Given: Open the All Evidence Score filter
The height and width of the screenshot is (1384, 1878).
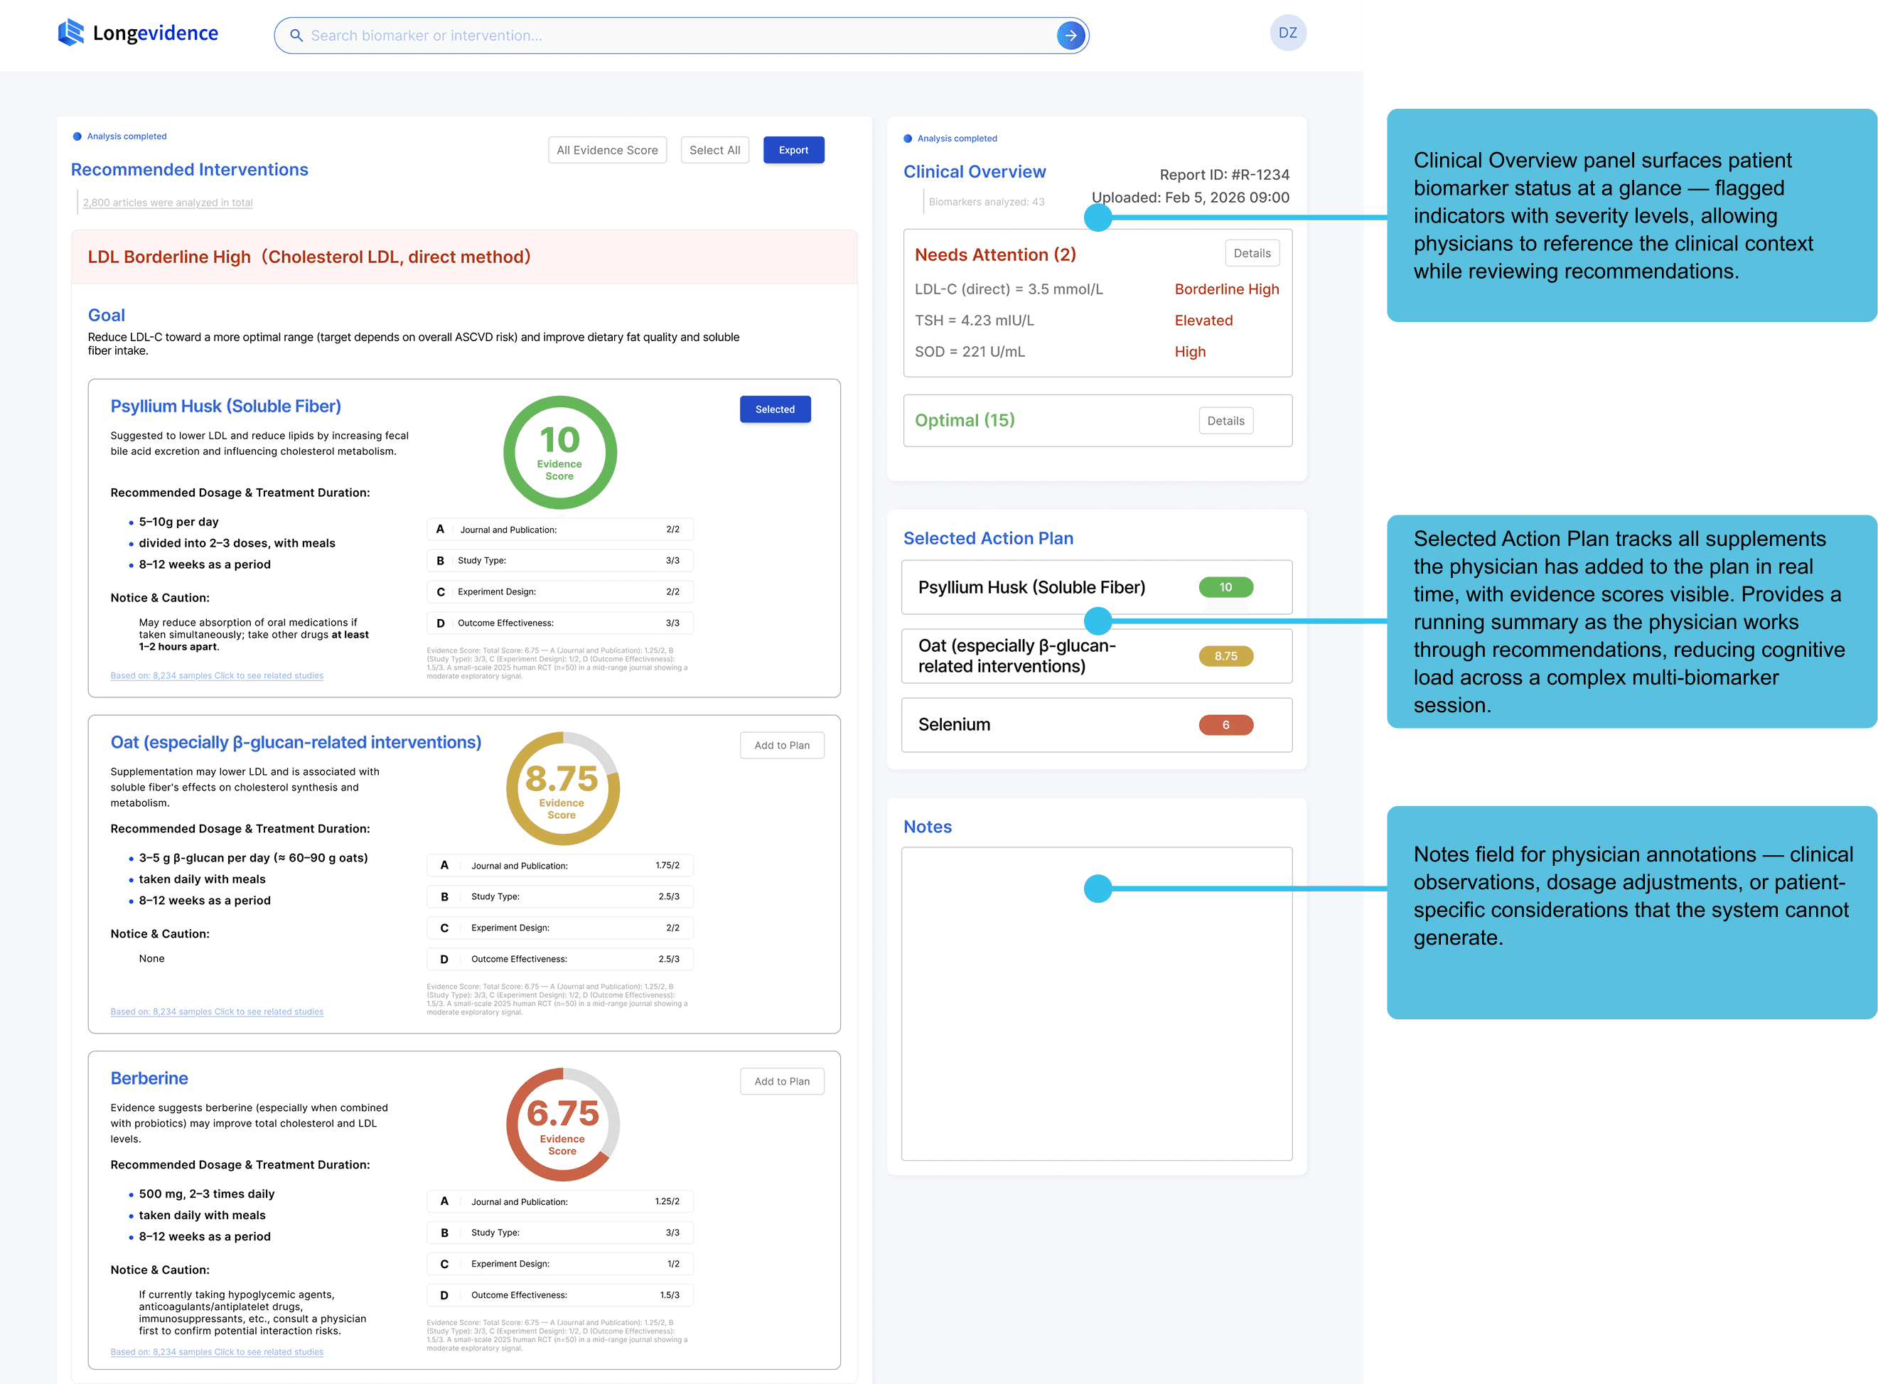Looking at the screenshot, I should click(x=606, y=150).
